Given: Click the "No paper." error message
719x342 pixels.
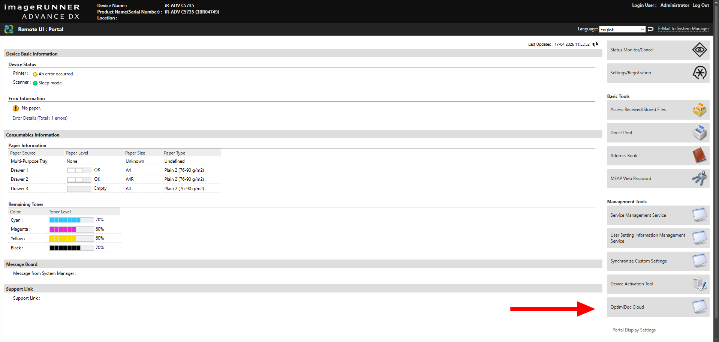Looking at the screenshot, I should coord(31,108).
